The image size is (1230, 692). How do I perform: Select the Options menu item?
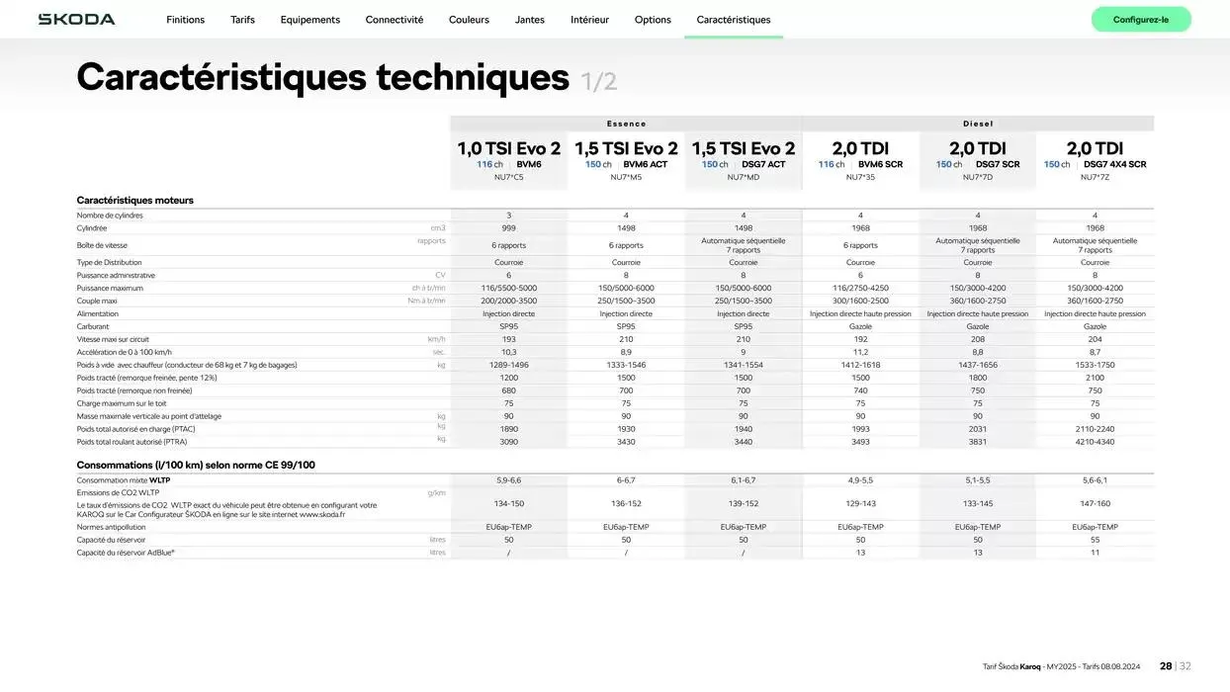click(652, 19)
